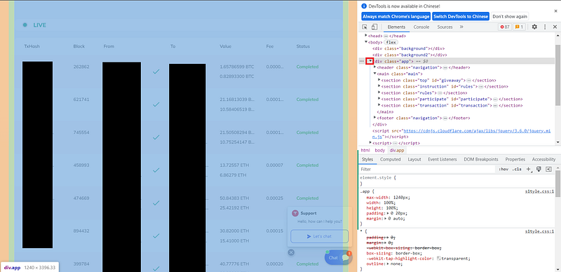Open the Layout pane tab
Image resolution: width=561 pixels, height=272 pixels.
coord(414,159)
